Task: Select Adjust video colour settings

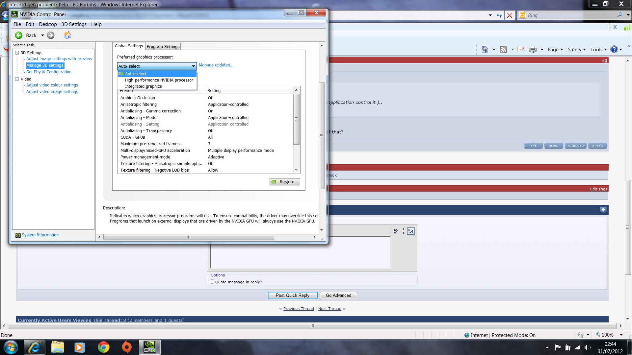Action: [52, 85]
